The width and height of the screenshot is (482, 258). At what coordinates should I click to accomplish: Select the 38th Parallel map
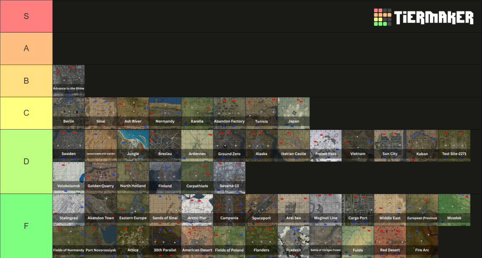165,242
